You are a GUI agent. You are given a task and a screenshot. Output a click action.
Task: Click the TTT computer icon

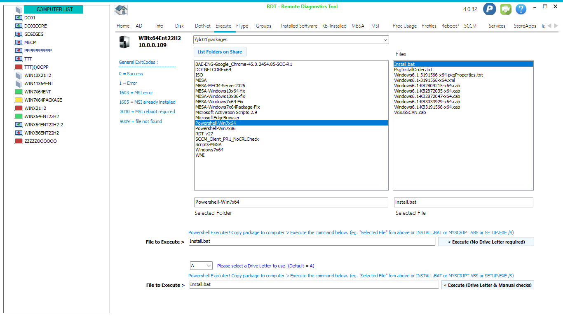tap(19, 59)
